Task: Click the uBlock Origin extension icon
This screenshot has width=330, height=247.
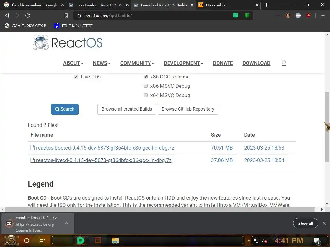Action: coord(308,15)
